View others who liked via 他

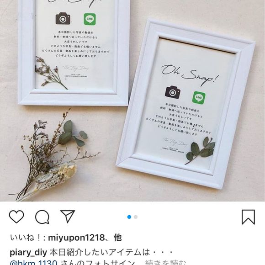point(118,238)
